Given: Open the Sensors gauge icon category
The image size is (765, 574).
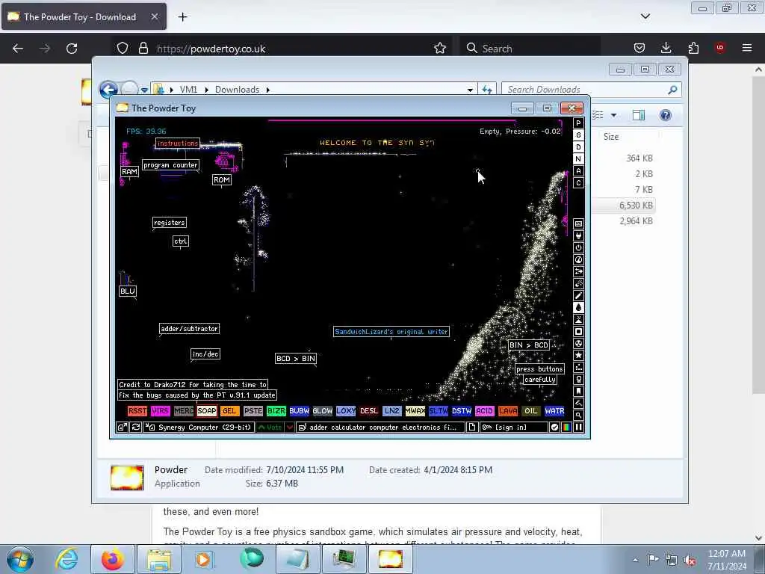Looking at the screenshot, I should pos(579,259).
